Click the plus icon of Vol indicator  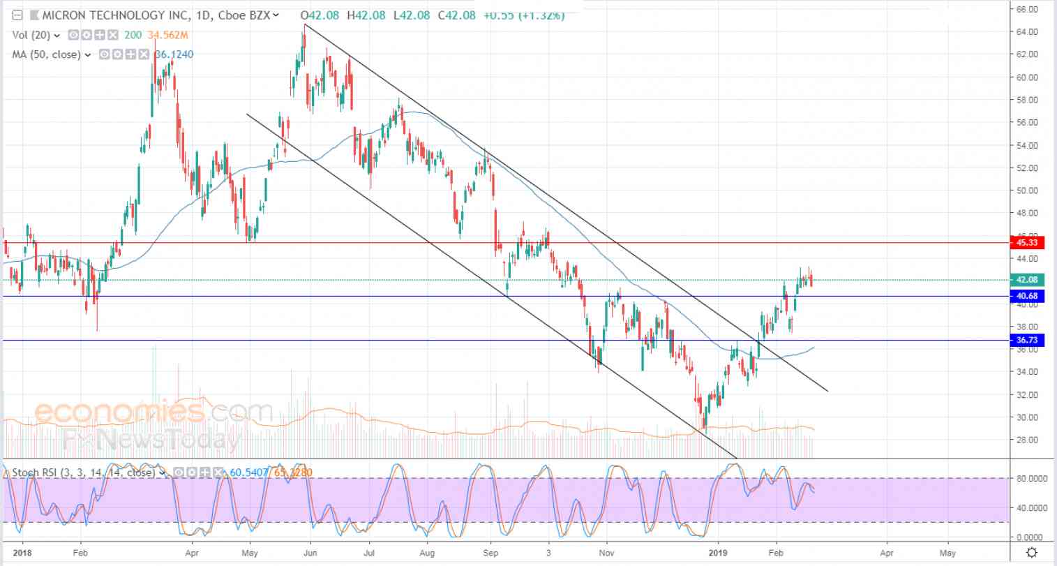pos(100,35)
